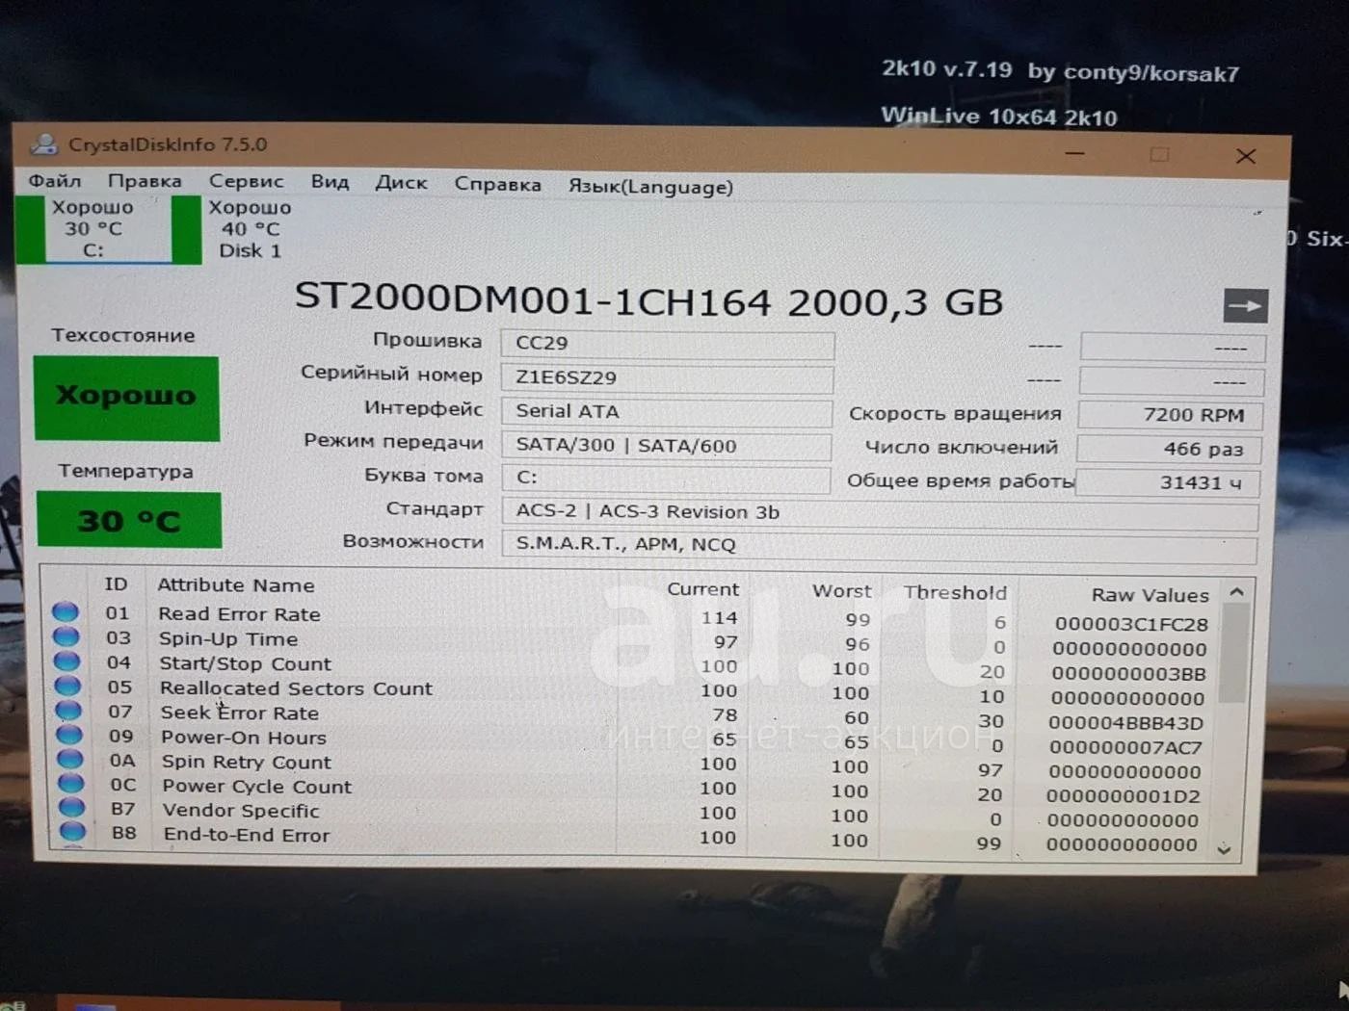Screen dimensions: 1349x1011
Task: Click the scroll up arrow of attribute list
Action: 1237,591
